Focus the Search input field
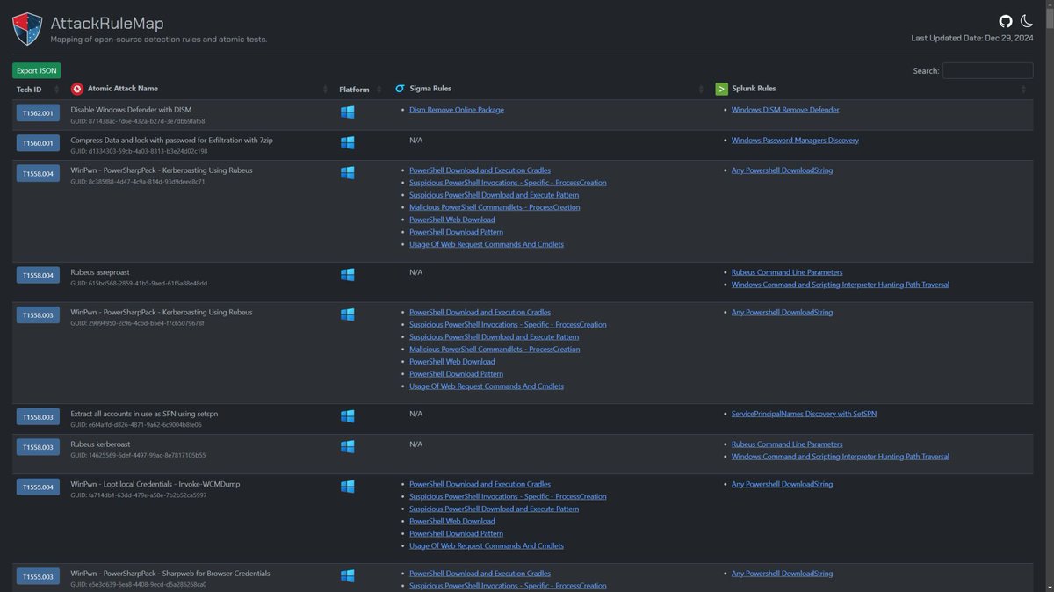This screenshot has height=592, width=1054. 987,70
